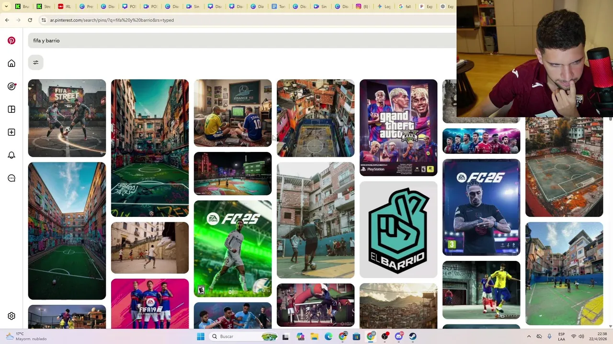This screenshot has width=613, height=344.
Task: Open Task View on taskbar
Action: pyautogui.click(x=285, y=336)
